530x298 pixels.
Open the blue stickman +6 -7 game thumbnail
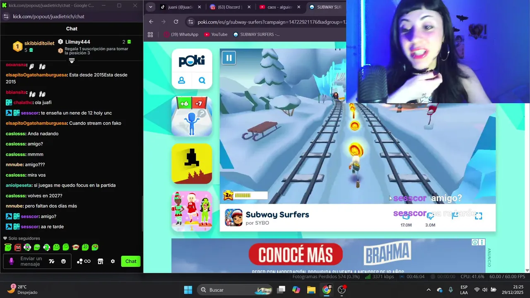192,116
